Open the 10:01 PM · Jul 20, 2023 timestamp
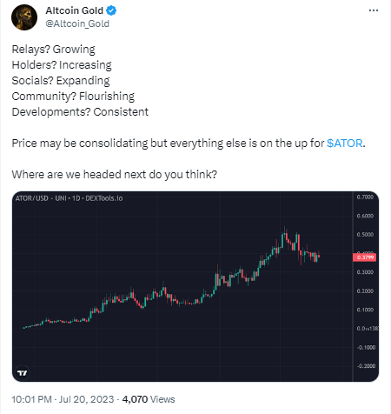Screen dimensions: 391x414 click(63, 399)
